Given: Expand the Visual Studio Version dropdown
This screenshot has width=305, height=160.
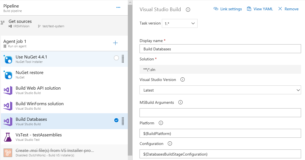Looking at the screenshot, I should pyautogui.click(x=220, y=90).
